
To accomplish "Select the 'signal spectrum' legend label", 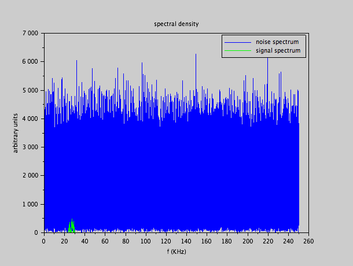I will (278, 50).
